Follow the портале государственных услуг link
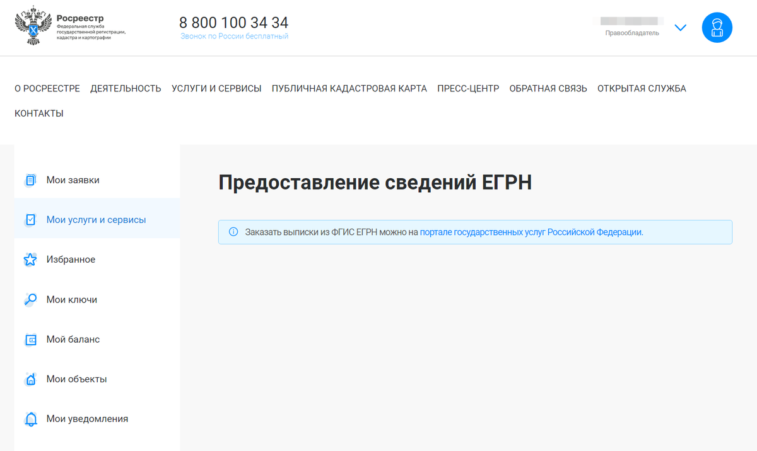 (531, 232)
